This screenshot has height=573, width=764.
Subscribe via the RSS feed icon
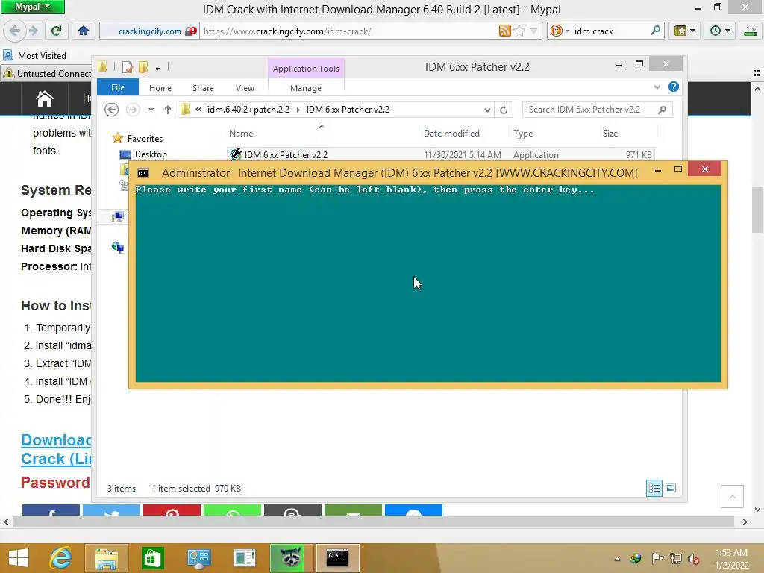tap(505, 31)
